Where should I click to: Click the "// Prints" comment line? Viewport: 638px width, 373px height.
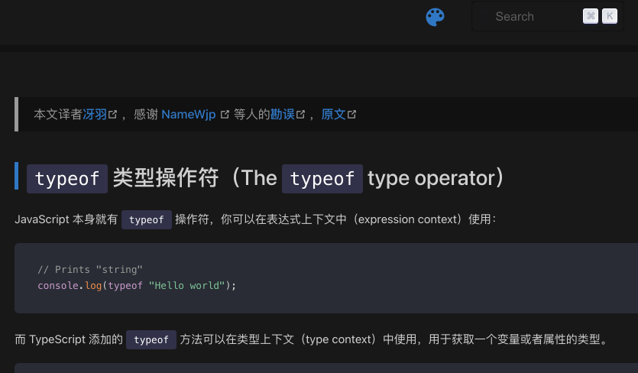[90, 270]
